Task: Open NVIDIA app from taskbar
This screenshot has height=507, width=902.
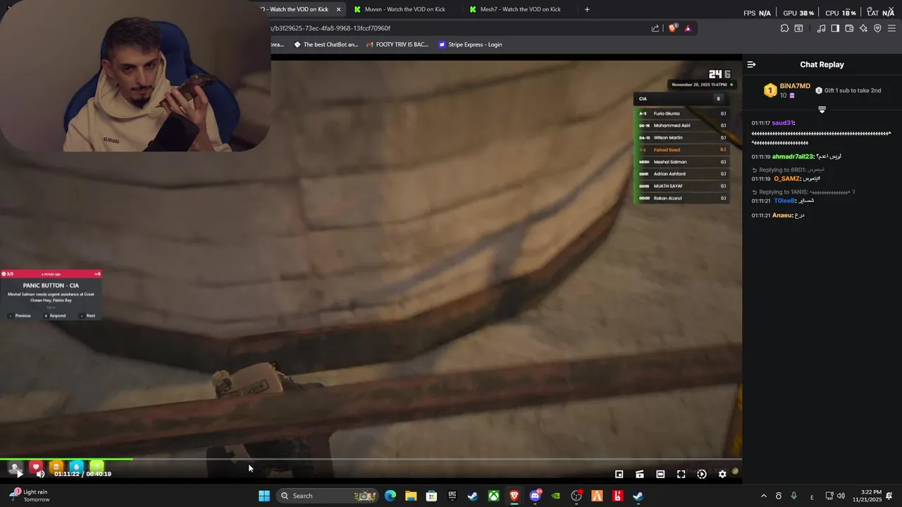Action: (556, 496)
